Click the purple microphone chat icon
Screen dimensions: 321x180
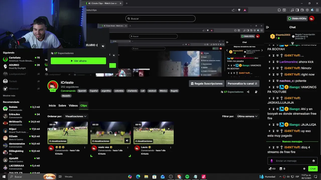[x=271, y=161]
